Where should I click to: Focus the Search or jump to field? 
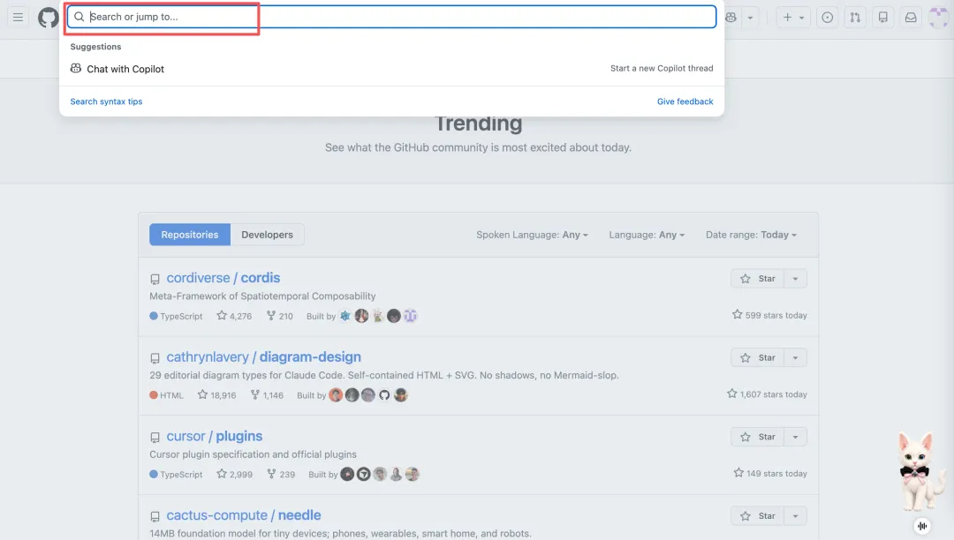pos(391,17)
